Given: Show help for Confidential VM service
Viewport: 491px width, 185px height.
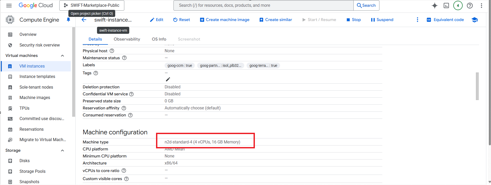Looking at the screenshot, I should point(131,94).
